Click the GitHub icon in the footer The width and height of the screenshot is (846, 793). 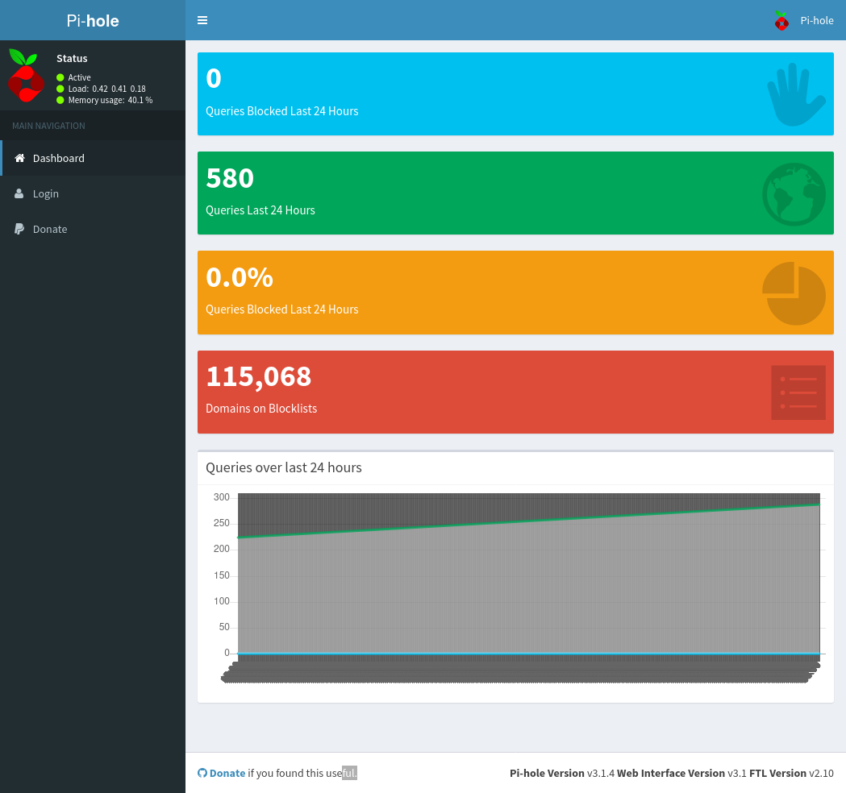point(202,773)
